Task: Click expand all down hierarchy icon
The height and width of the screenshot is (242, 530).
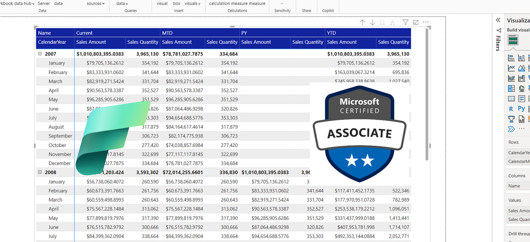Action: [x=392, y=23]
